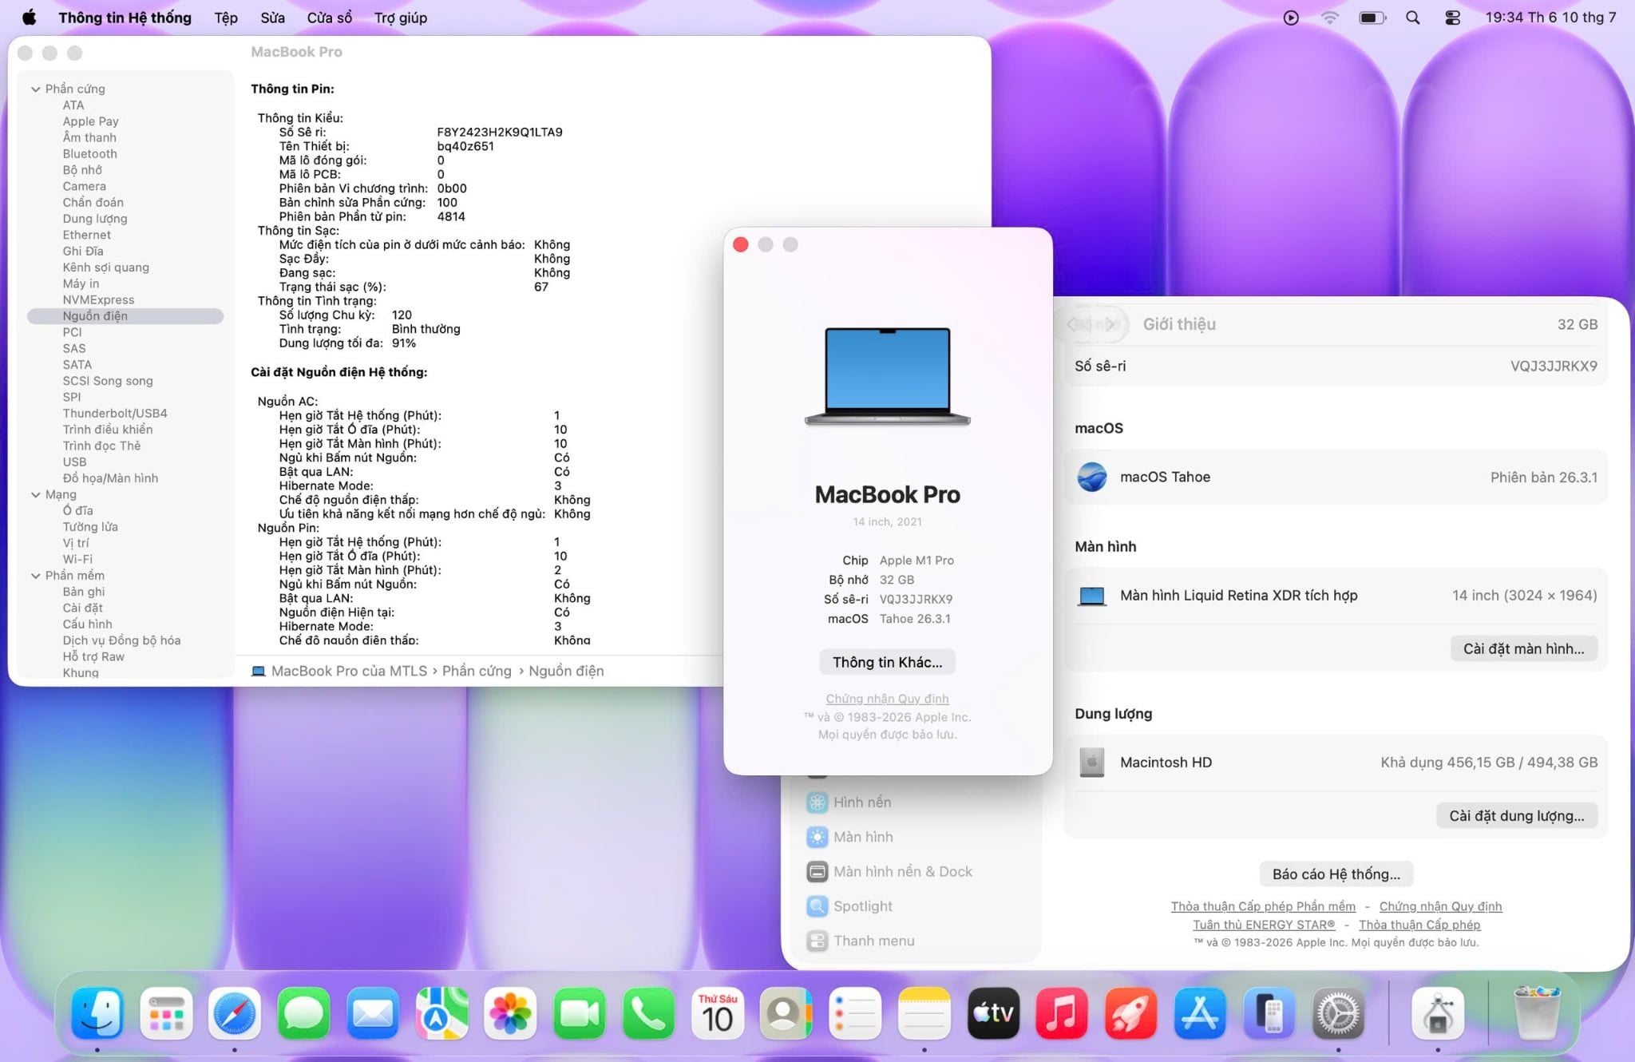
Task: Click the battery status icon in menu bar
Action: point(1372,18)
